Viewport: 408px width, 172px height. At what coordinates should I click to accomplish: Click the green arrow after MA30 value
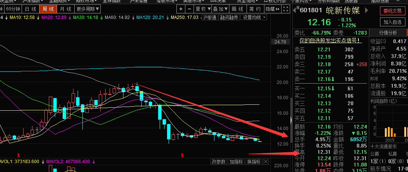(x=101, y=17)
